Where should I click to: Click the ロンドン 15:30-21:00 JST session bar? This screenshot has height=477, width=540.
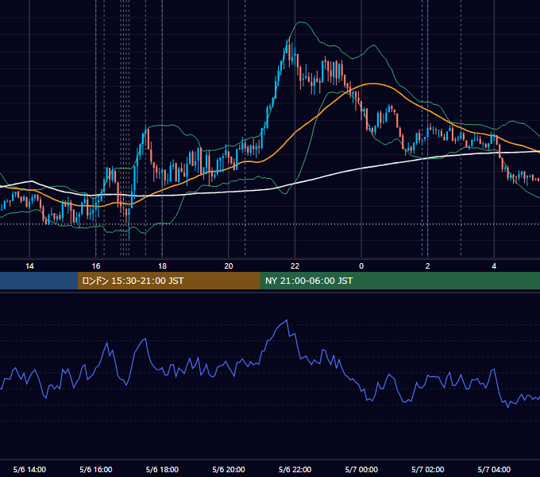coord(168,281)
